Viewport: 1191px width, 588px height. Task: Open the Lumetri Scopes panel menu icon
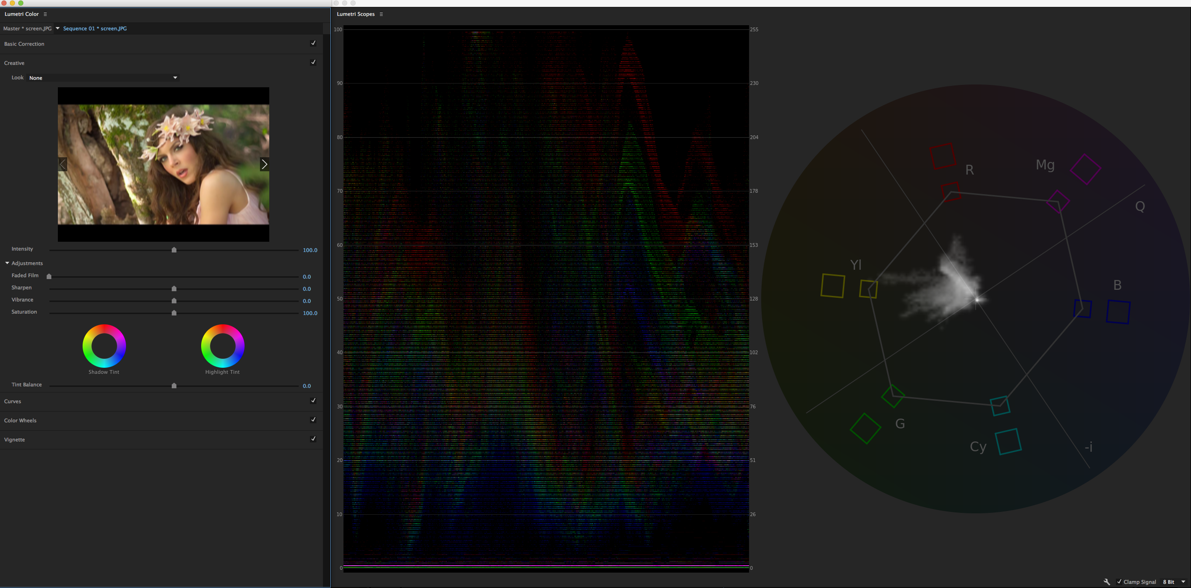pos(381,14)
